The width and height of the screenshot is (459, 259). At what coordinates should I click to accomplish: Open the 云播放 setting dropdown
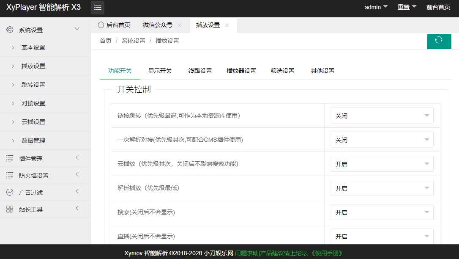(382, 164)
